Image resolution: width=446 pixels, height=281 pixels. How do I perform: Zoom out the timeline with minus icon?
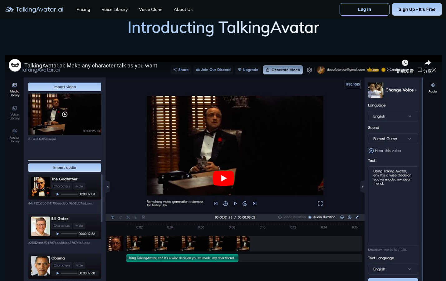[342, 217]
